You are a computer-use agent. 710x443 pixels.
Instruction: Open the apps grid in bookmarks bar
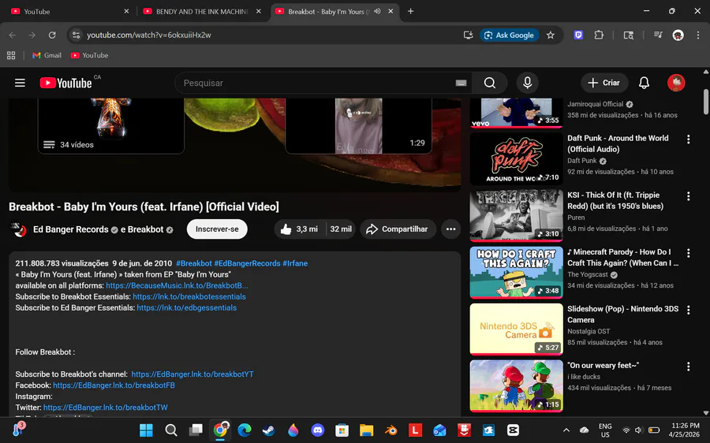(x=11, y=55)
